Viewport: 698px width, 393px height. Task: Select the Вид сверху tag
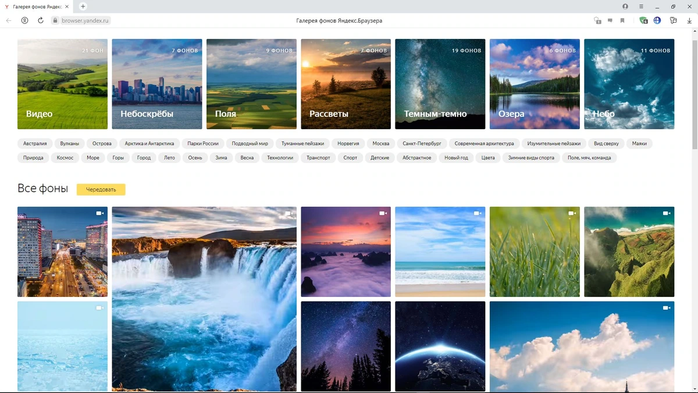(607, 143)
